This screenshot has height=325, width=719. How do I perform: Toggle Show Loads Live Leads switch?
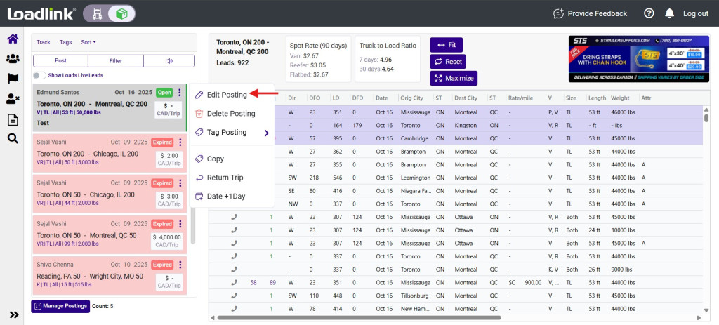point(39,75)
